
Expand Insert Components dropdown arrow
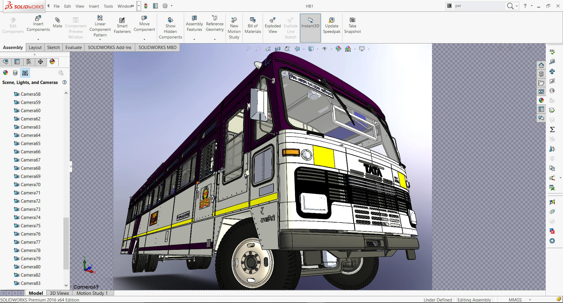(x=38, y=39)
